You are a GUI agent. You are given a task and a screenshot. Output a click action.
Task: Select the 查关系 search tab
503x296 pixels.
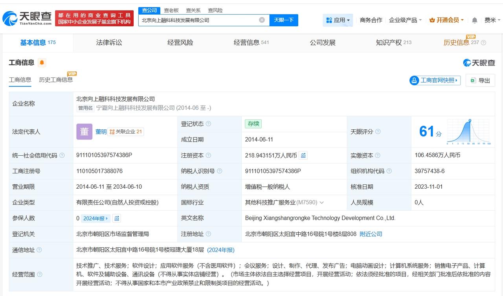[x=193, y=10]
